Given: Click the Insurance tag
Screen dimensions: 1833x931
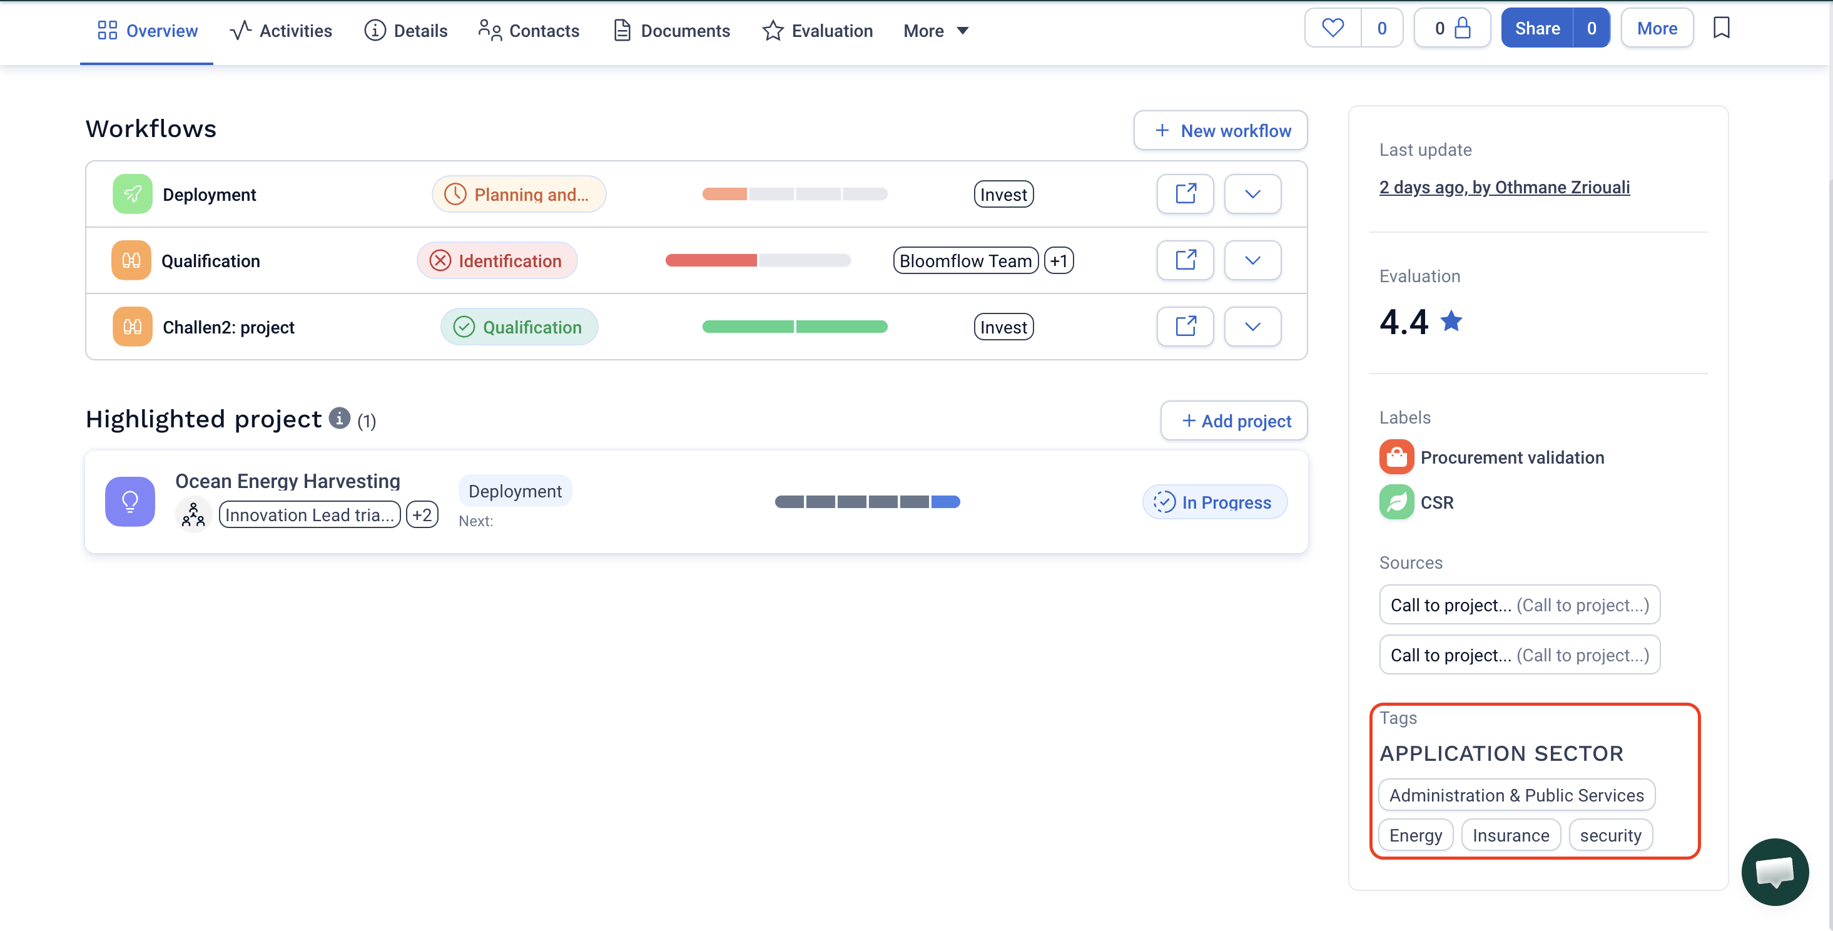Looking at the screenshot, I should [1511, 834].
